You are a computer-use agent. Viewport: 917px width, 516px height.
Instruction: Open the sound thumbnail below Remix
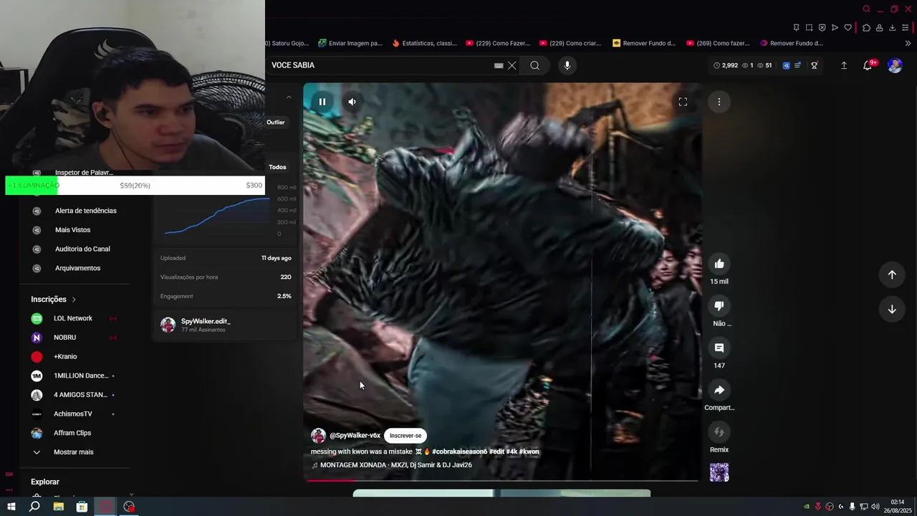pyautogui.click(x=719, y=472)
